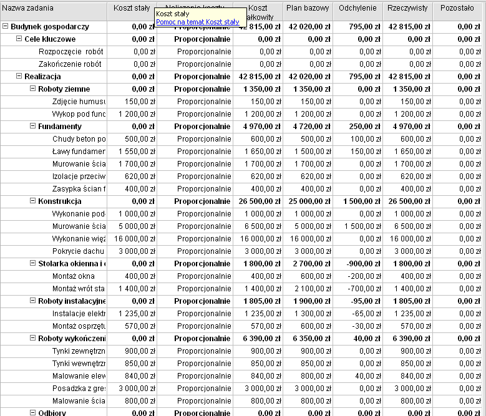Collapse the Roboty ziemne group
Image resolution: width=486 pixels, height=416 pixels.
(32, 89)
